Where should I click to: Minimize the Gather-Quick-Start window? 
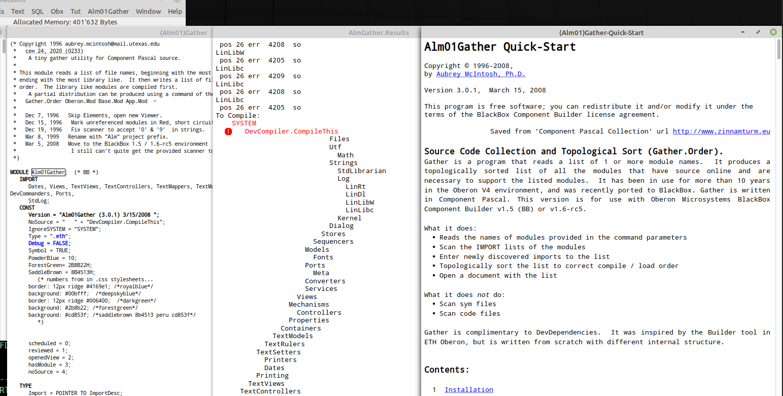point(744,32)
